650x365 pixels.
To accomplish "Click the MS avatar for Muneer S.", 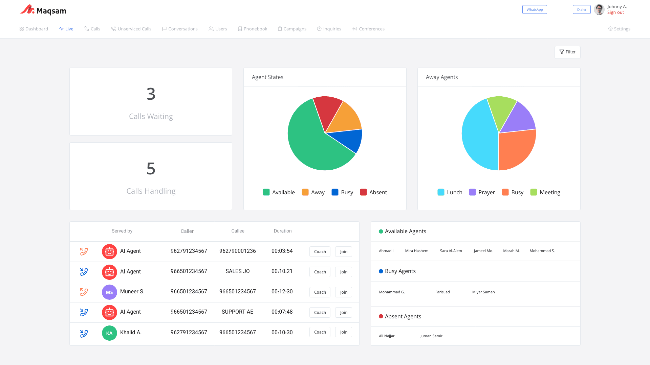I will pos(109,292).
